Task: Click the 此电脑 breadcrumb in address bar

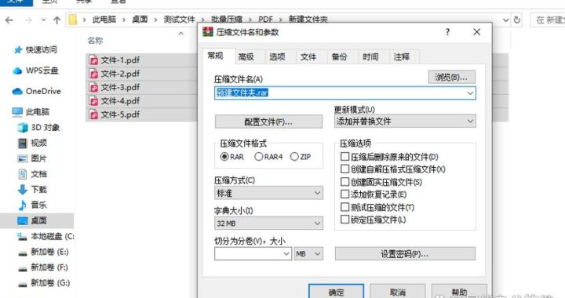Action: coord(104,20)
